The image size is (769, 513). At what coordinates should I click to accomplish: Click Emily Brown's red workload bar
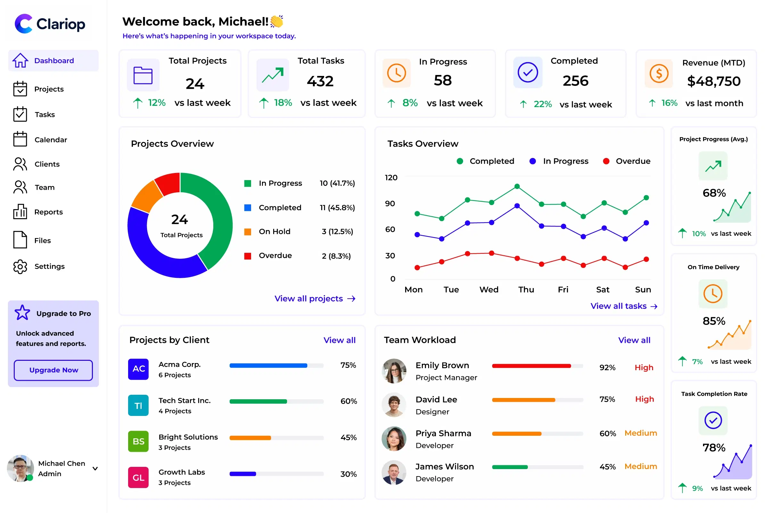537,366
